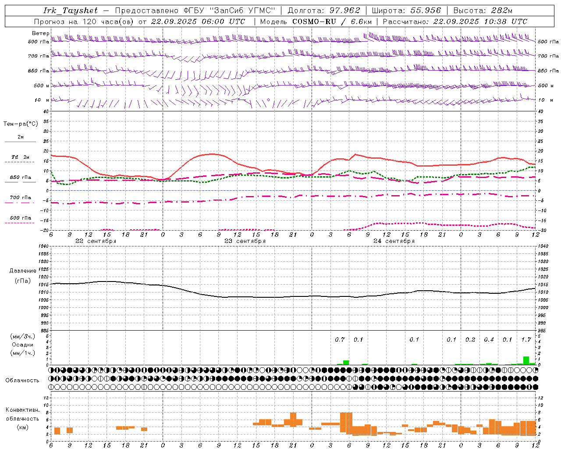Click the 500 гПа temperature legend entry

point(21,218)
